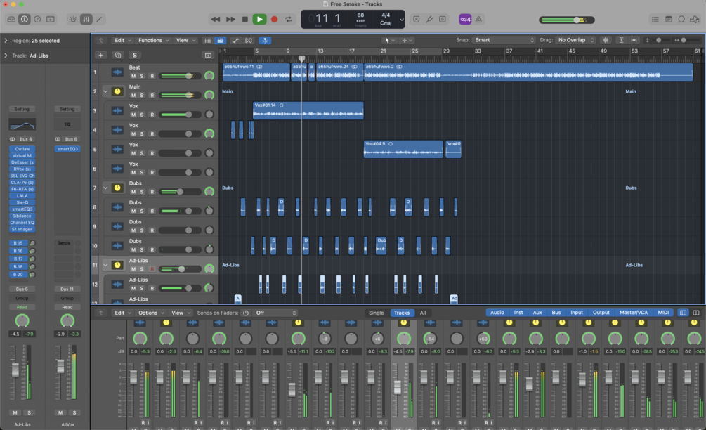Image resolution: width=706 pixels, height=430 pixels.
Task: Expand the Track Ad-Libs inspector disclosure
Action: [x=6, y=56]
